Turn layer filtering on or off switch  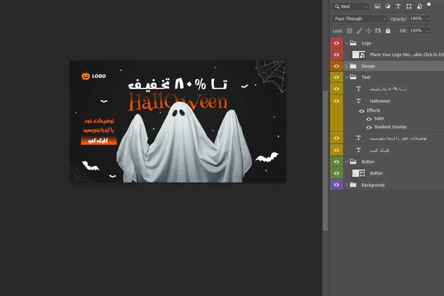click(429, 6)
